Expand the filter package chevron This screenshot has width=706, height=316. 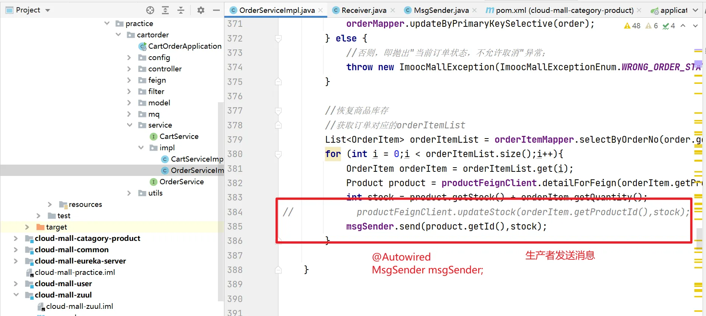coord(129,91)
